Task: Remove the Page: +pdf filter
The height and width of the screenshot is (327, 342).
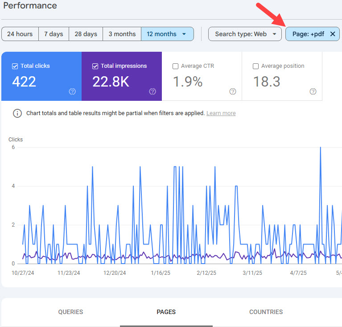Action: click(333, 34)
